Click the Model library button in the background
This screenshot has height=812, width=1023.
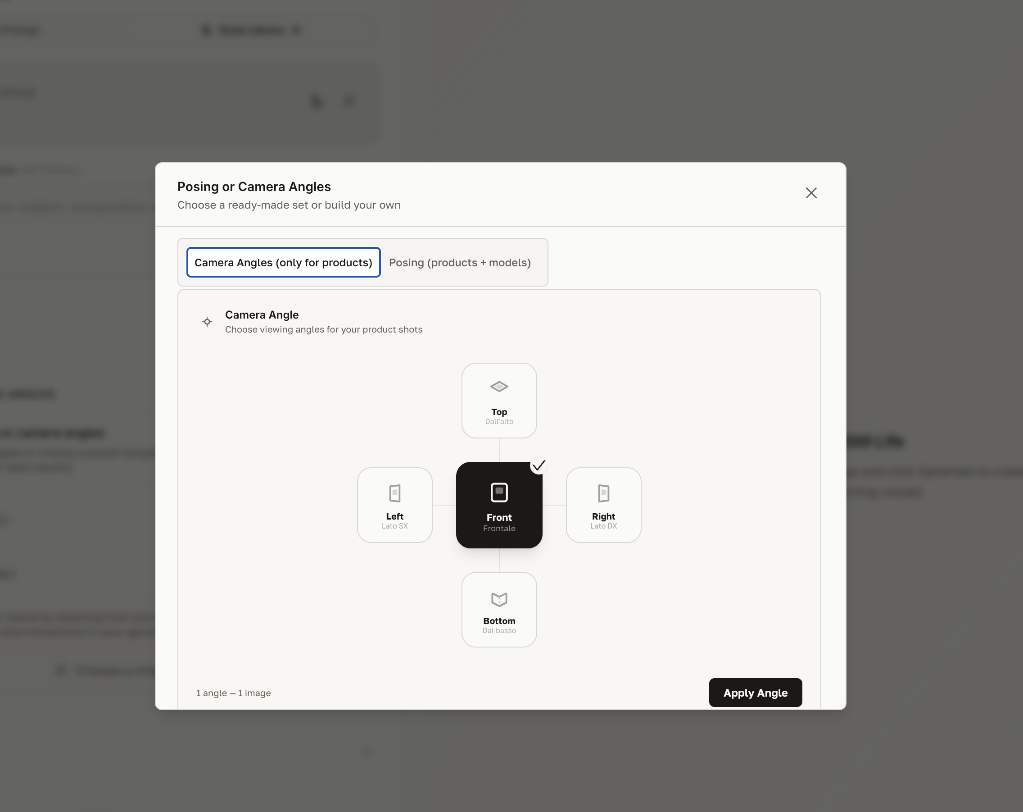250,30
